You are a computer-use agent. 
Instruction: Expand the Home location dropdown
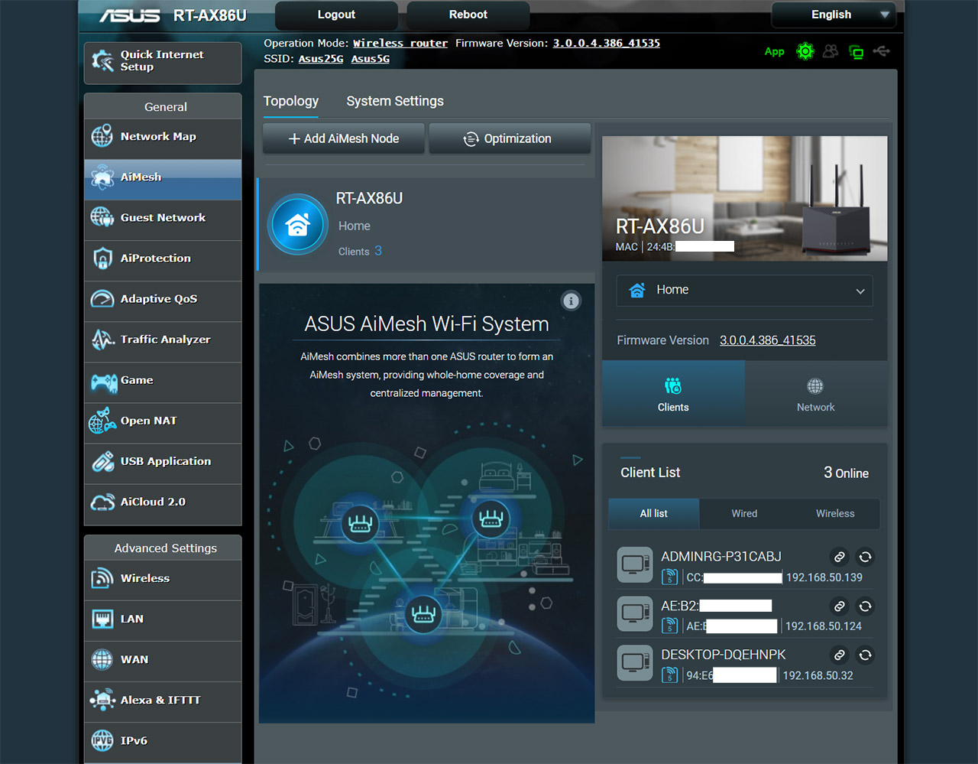(745, 291)
